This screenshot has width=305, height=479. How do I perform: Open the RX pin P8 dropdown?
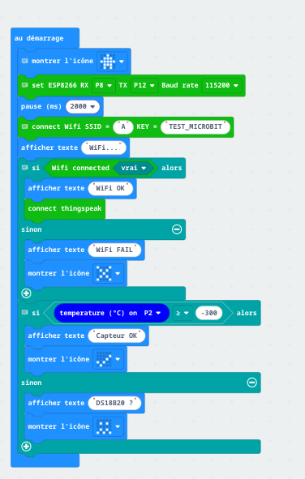pos(103,85)
